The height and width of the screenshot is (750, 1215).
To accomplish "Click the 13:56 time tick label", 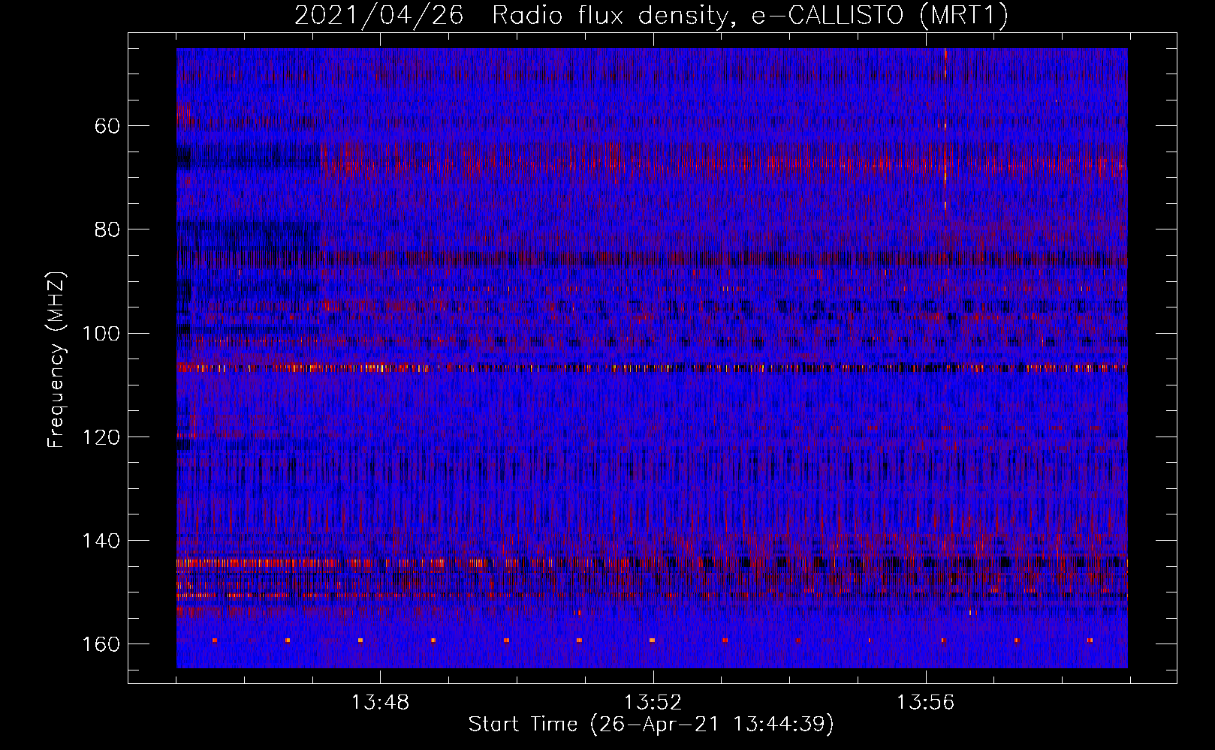I will (x=925, y=702).
